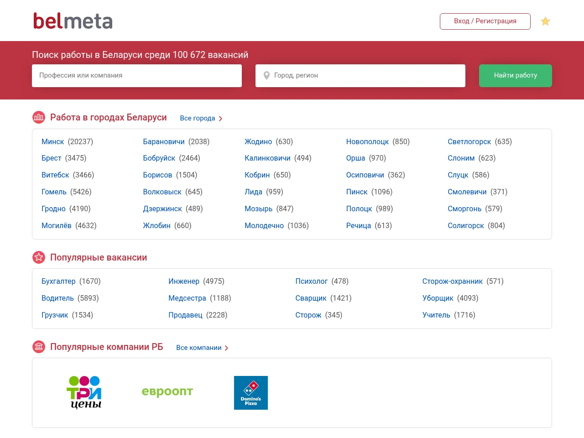Open jobs in Могилёв
Image resolution: width=584 pixels, height=438 pixels.
coord(57,225)
